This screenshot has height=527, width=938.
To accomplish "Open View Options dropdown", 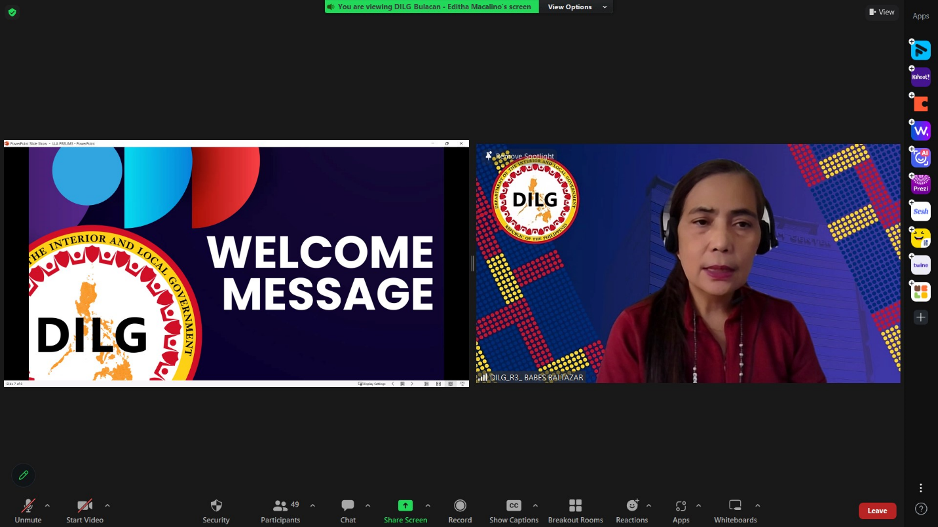I will pyautogui.click(x=578, y=7).
